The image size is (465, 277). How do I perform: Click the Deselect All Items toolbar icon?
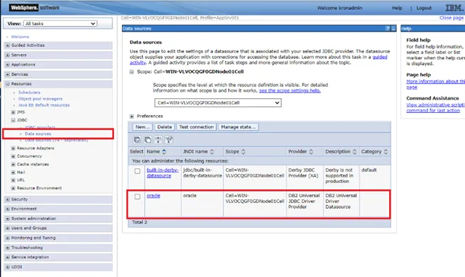point(148,140)
